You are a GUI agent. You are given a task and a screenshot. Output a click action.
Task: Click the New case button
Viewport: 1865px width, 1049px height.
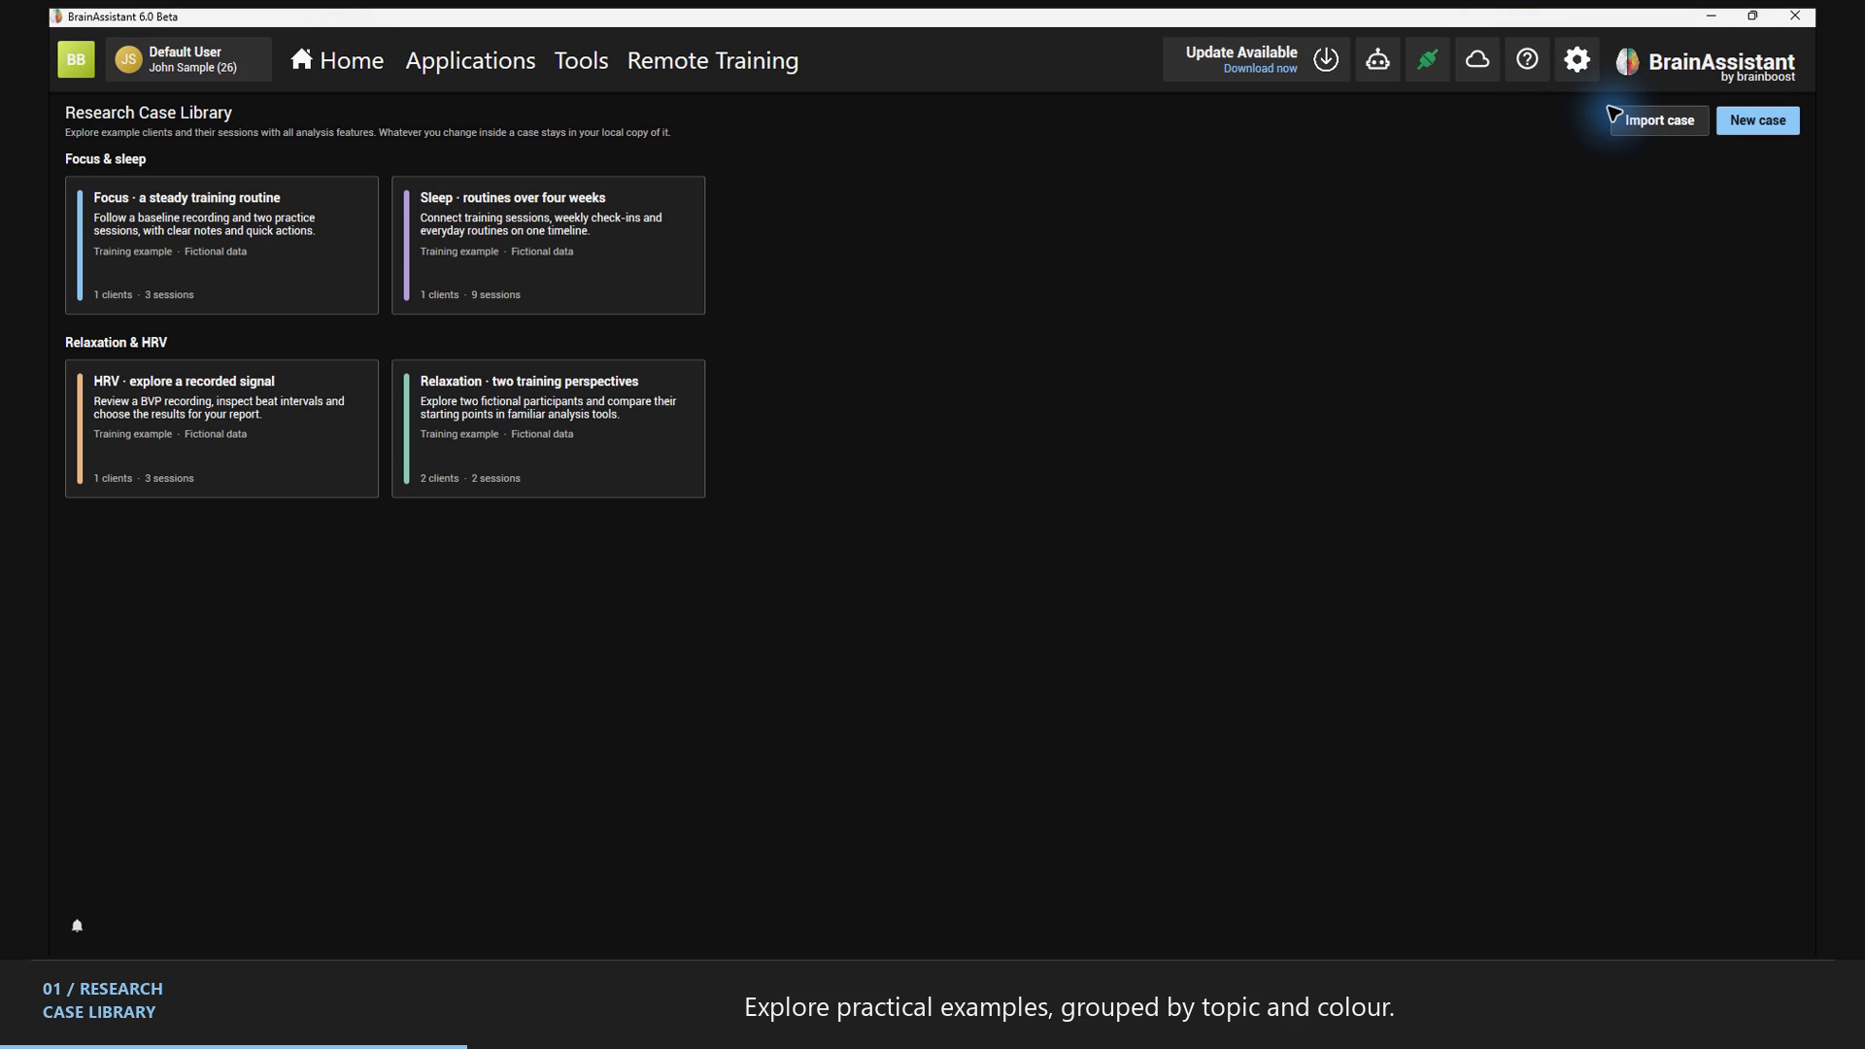tap(1757, 120)
